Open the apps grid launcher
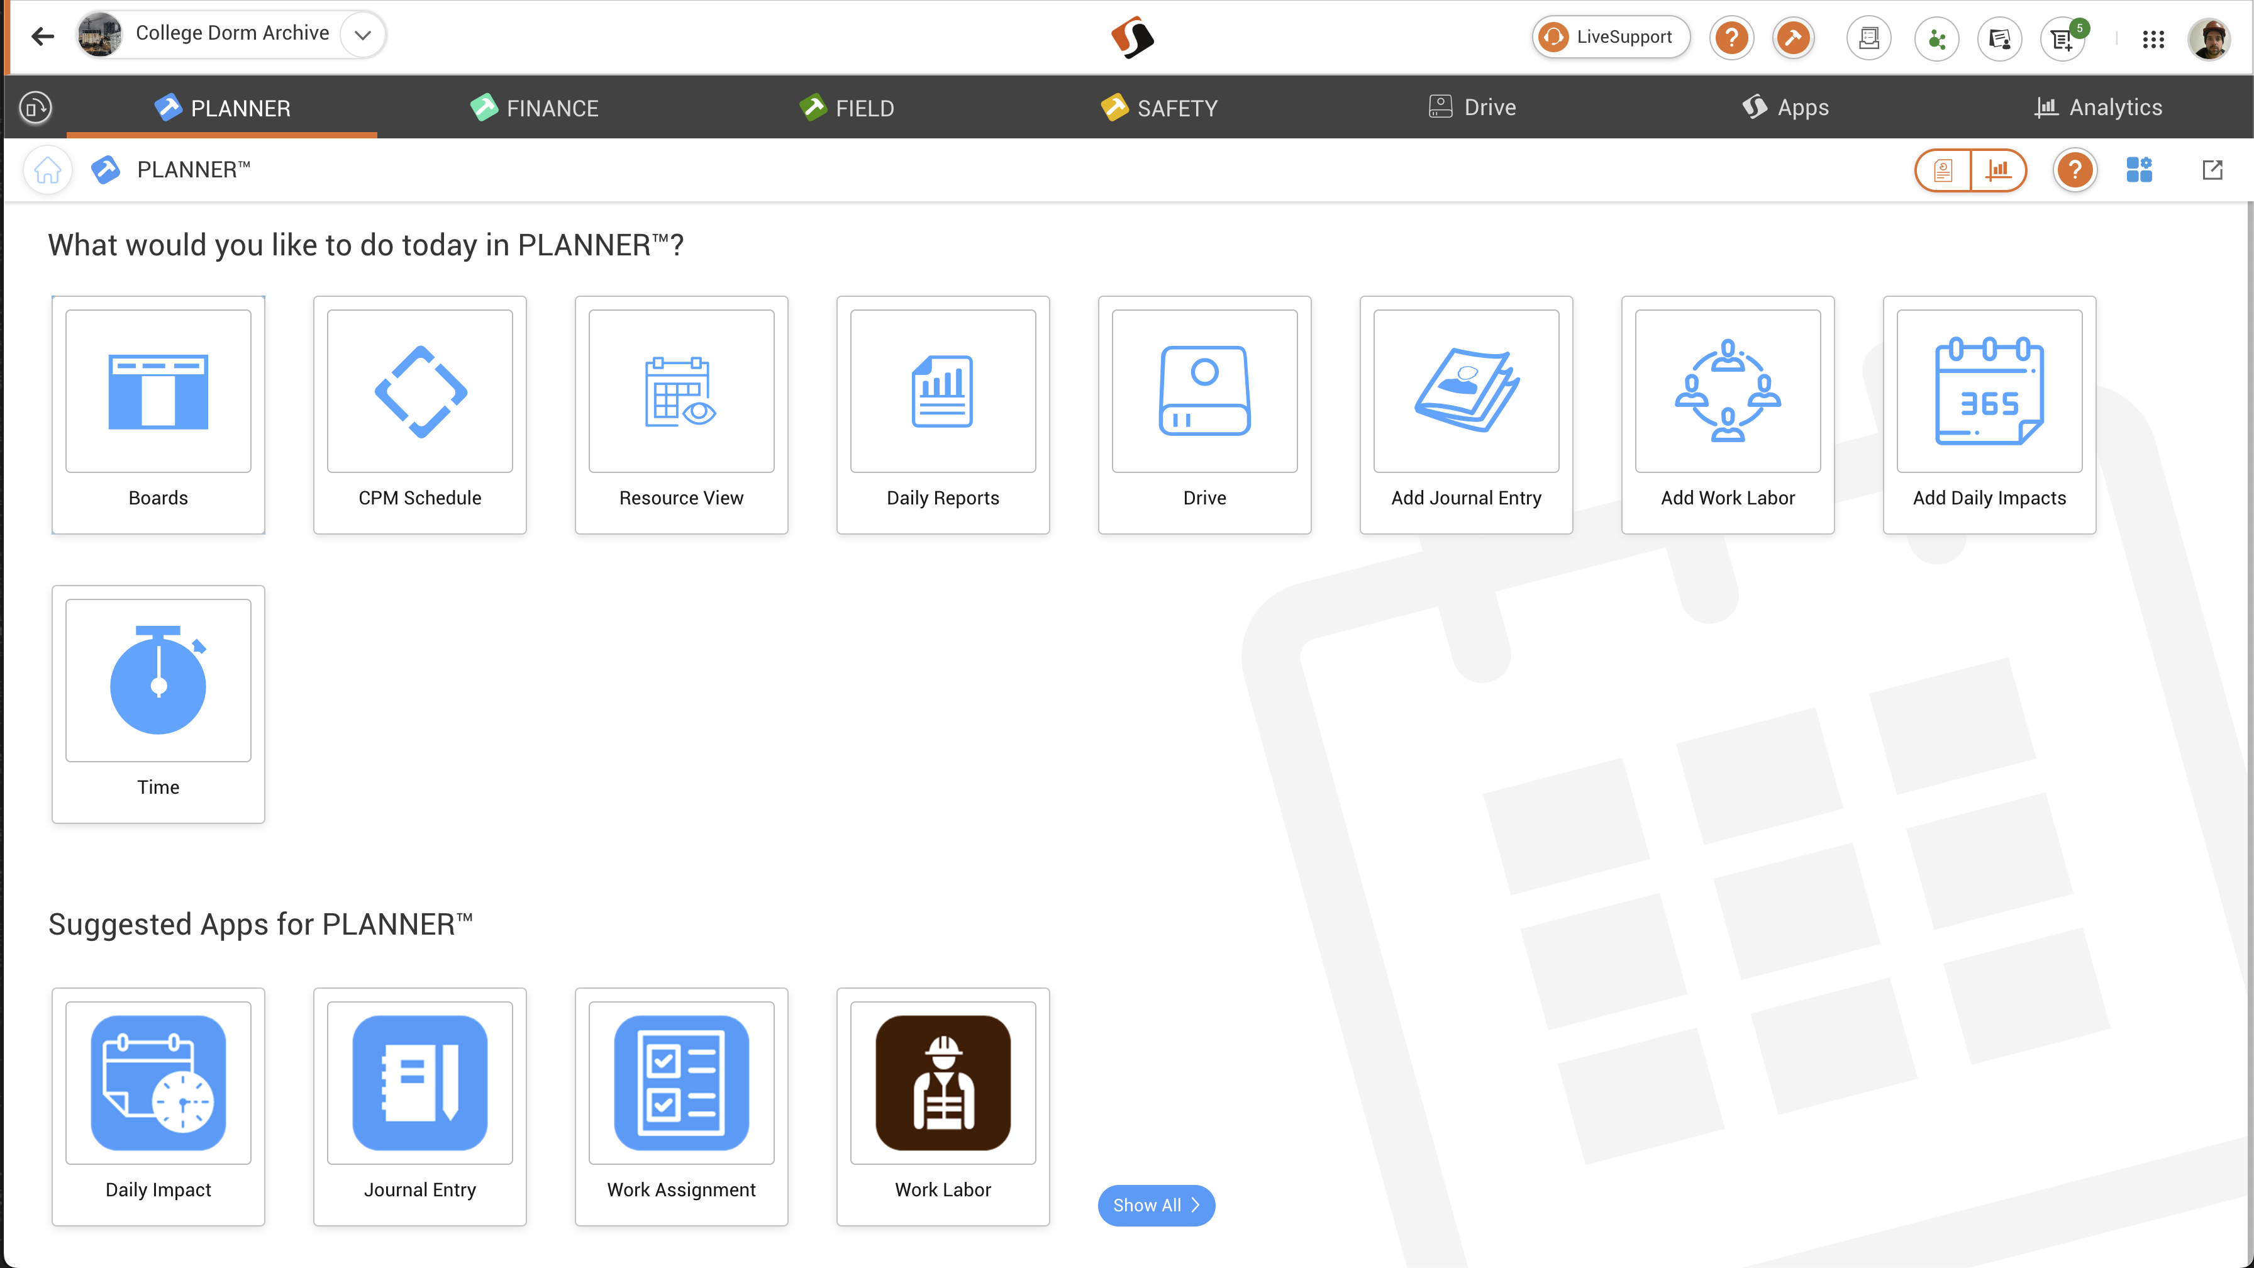The width and height of the screenshot is (2254, 1268). point(2153,38)
